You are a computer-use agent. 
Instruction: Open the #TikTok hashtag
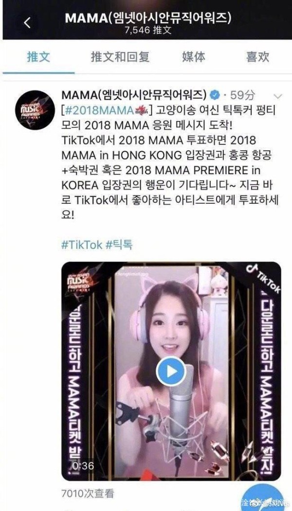(82, 245)
